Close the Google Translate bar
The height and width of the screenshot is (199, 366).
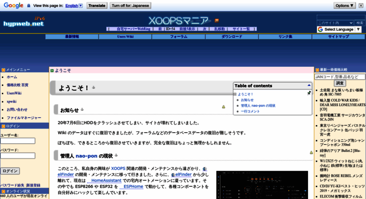coord(361,6)
